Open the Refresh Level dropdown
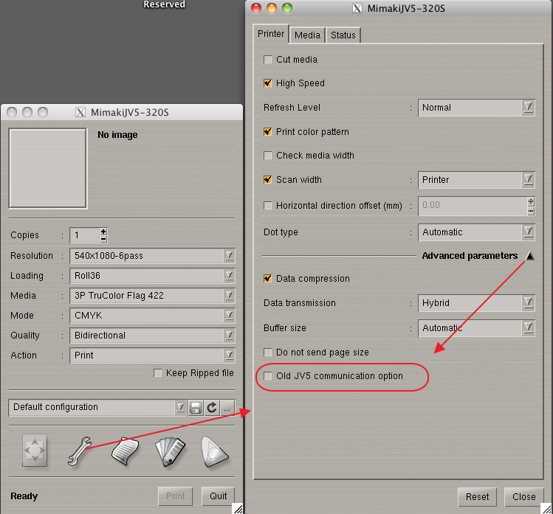This screenshot has height=514, width=553. [476, 108]
